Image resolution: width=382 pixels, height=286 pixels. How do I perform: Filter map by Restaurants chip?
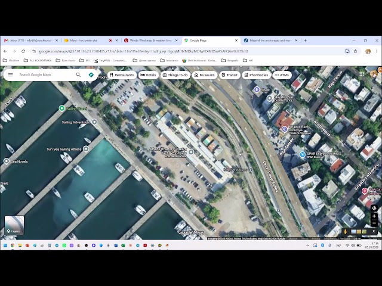122,75
